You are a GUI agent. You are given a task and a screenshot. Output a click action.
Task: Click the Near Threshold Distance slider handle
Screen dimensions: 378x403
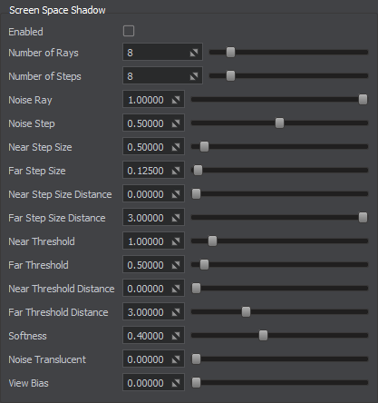coord(196,288)
